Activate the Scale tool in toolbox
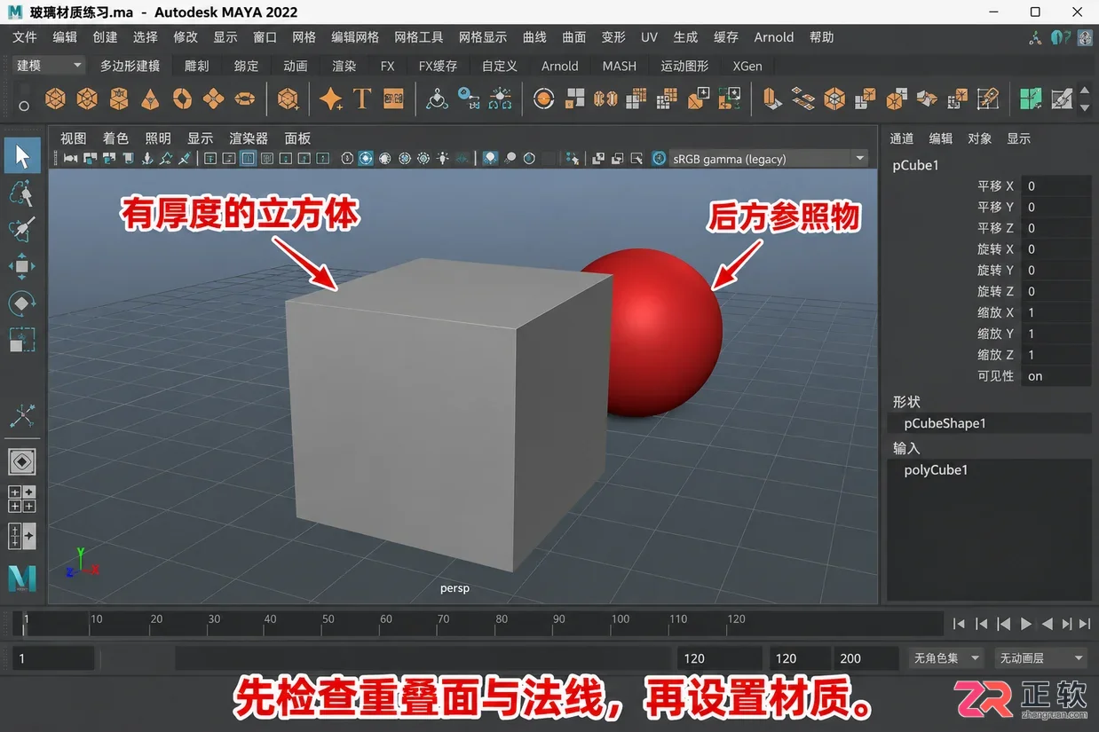 (22, 340)
